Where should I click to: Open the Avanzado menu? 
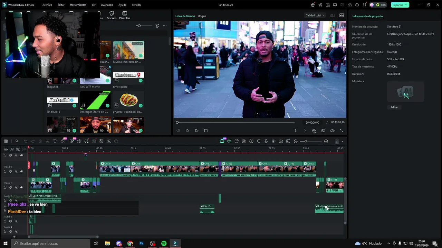tap(107, 5)
